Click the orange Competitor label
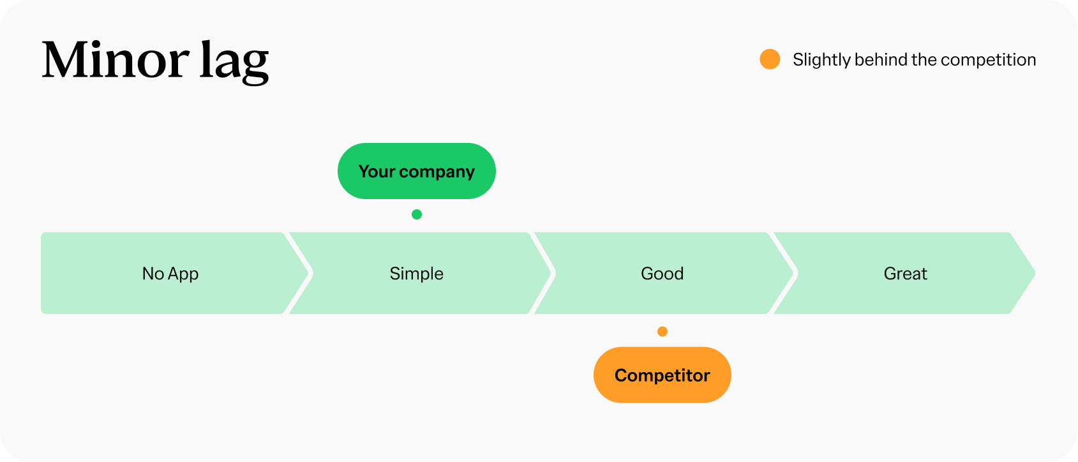Screen dimensions: 1078x462 (663, 375)
